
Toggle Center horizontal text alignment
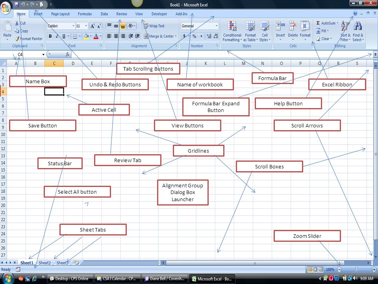click(x=116, y=36)
